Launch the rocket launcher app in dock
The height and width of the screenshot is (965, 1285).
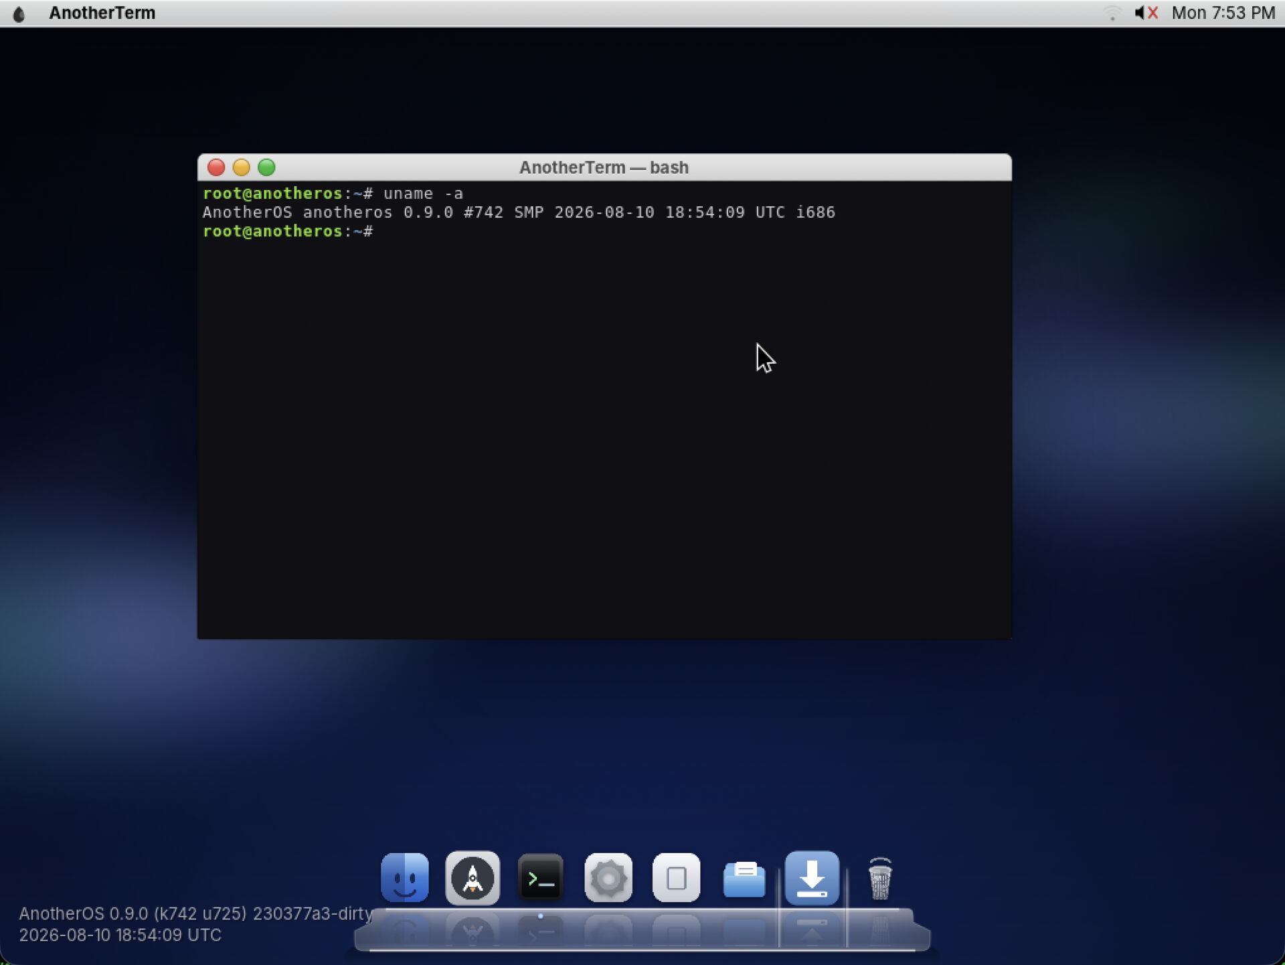(x=473, y=878)
